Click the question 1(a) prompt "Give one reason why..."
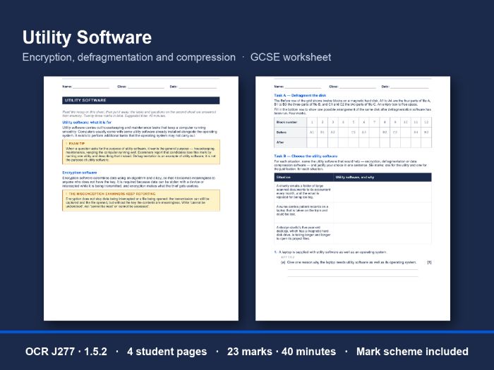Viewport: 494px width, 370px height. 349,262
